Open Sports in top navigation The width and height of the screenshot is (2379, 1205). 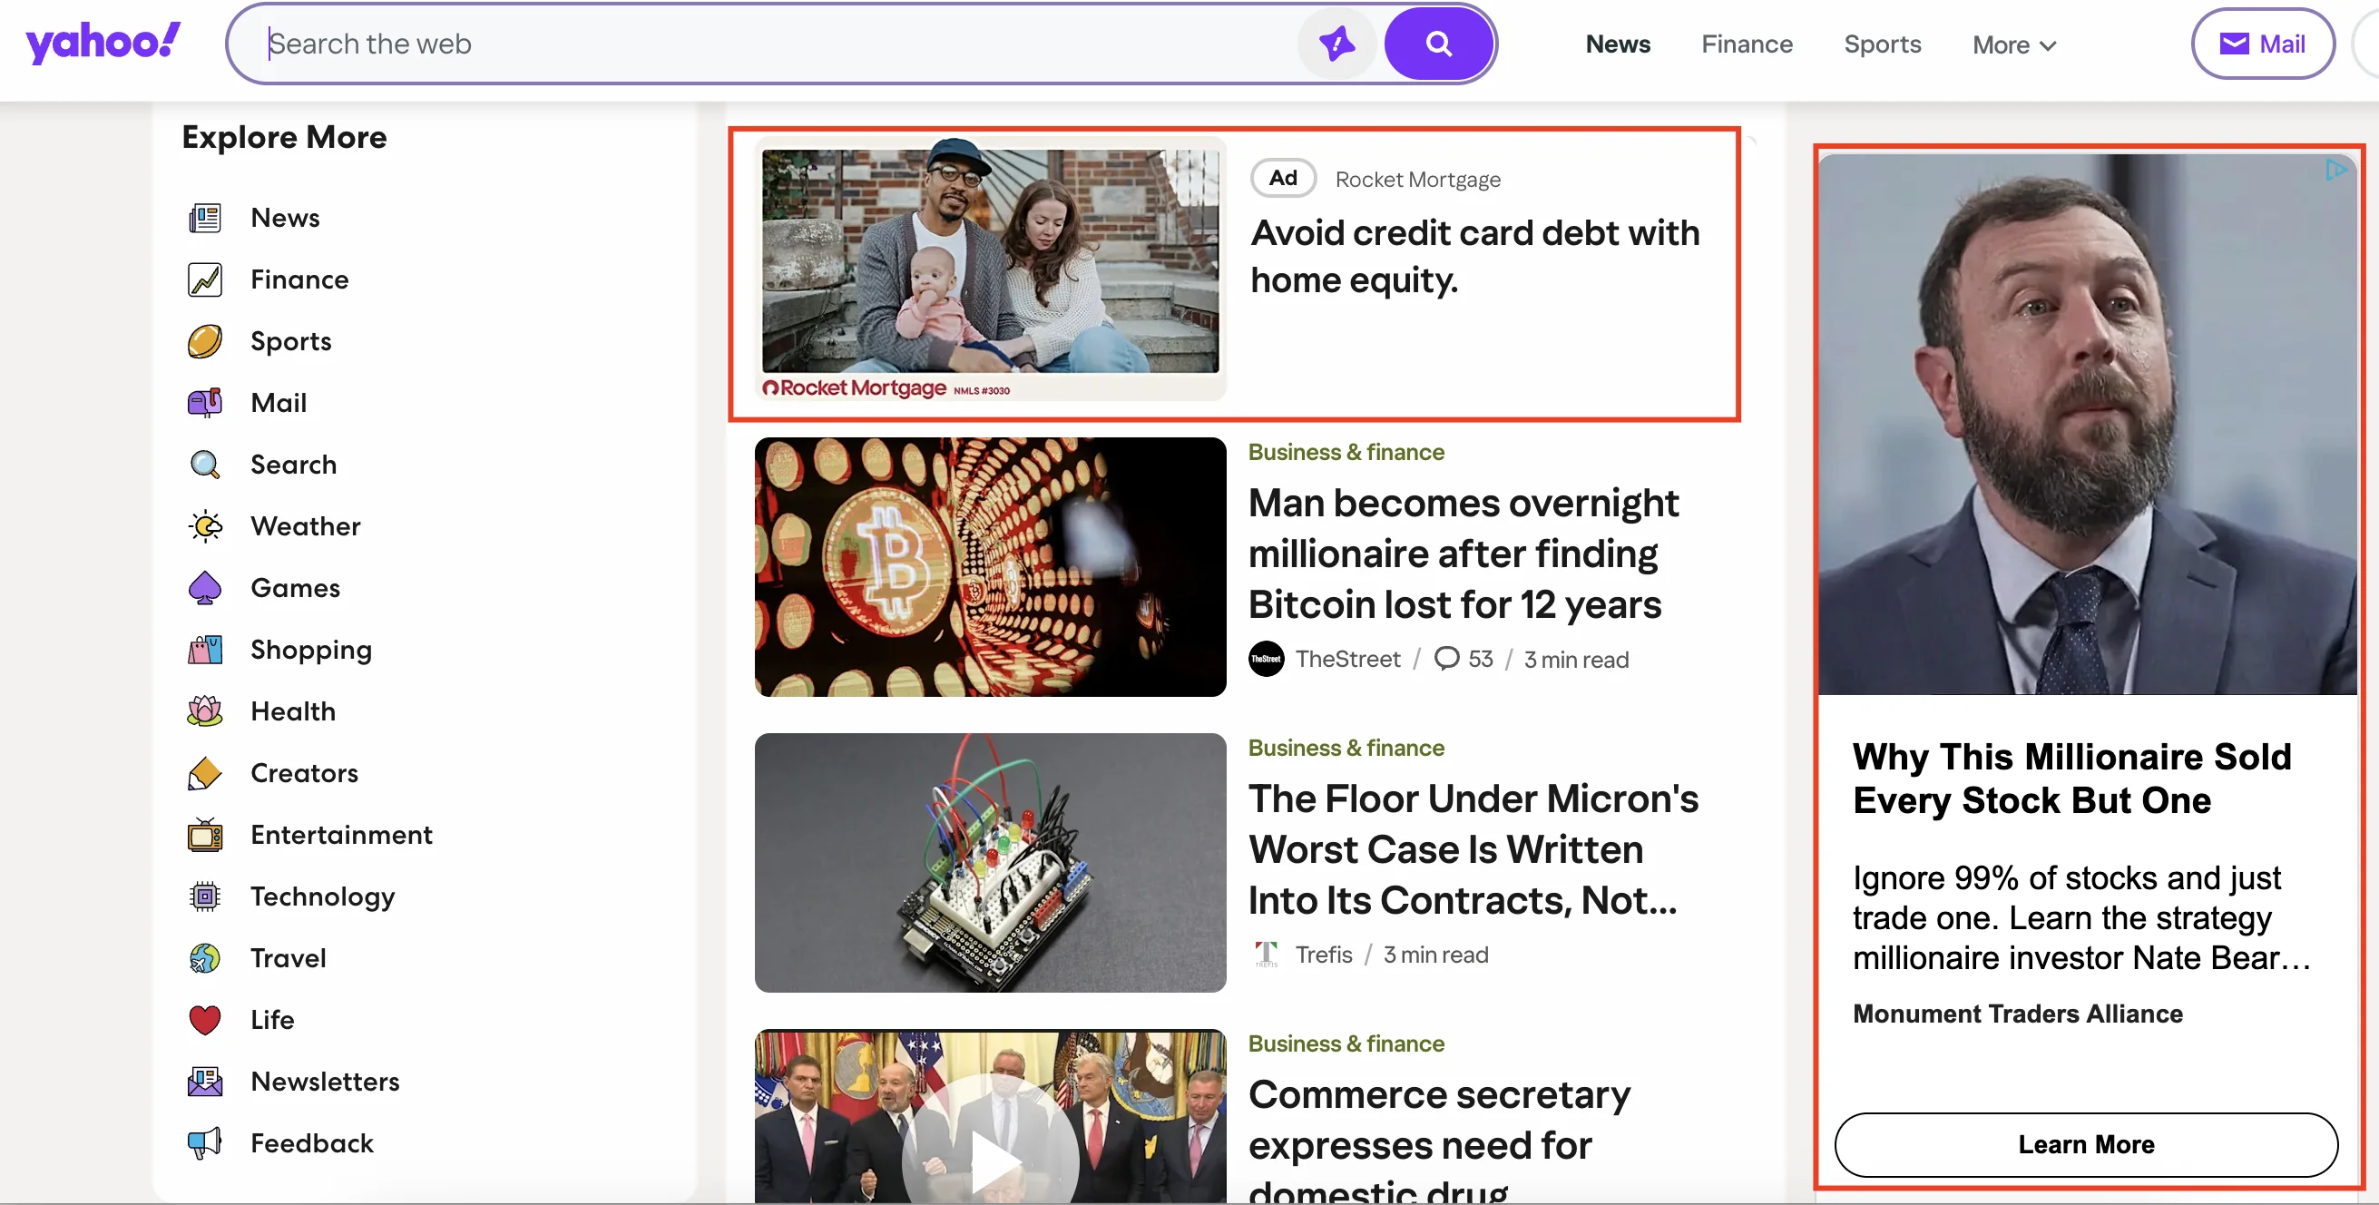pyautogui.click(x=1882, y=44)
